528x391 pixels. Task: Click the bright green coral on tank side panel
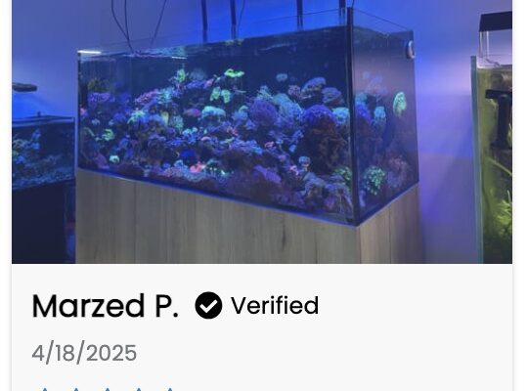pyautogui.click(x=399, y=104)
